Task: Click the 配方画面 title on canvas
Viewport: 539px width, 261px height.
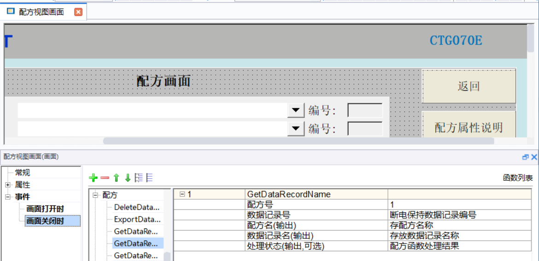Action: (x=163, y=81)
